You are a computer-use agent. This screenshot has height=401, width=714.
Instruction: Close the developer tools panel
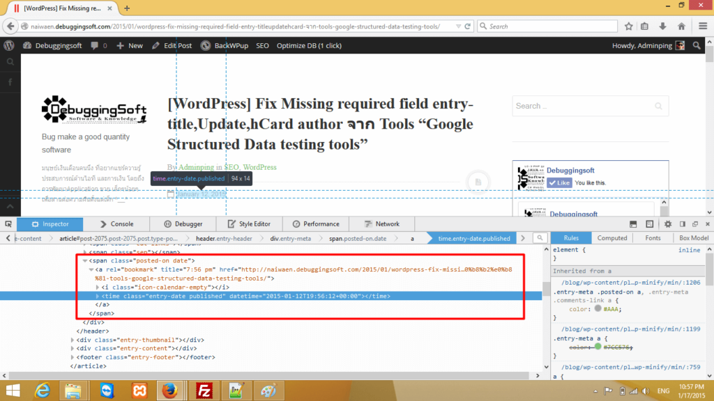[x=708, y=224]
